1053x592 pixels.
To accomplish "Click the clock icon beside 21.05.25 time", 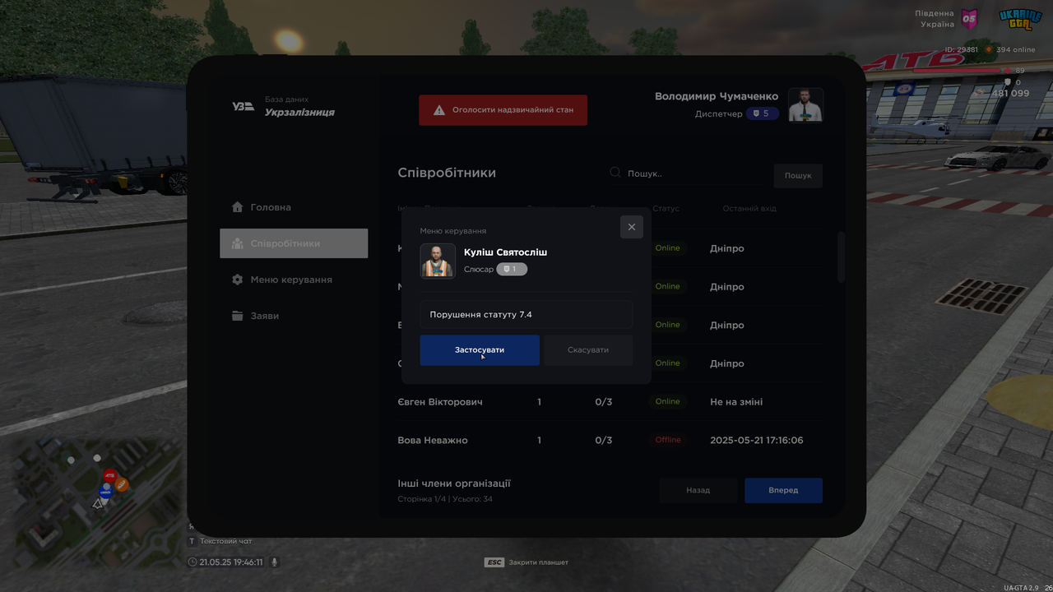I will 193,562.
